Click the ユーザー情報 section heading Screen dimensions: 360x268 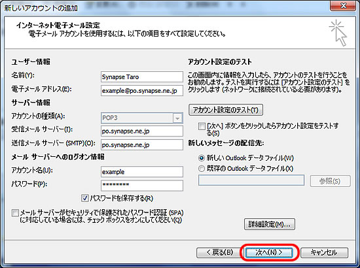point(31,62)
